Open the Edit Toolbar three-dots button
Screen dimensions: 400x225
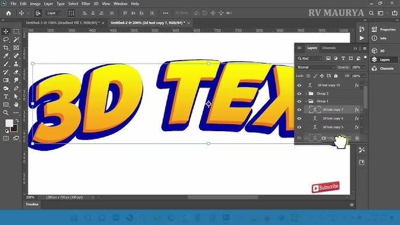(16, 112)
